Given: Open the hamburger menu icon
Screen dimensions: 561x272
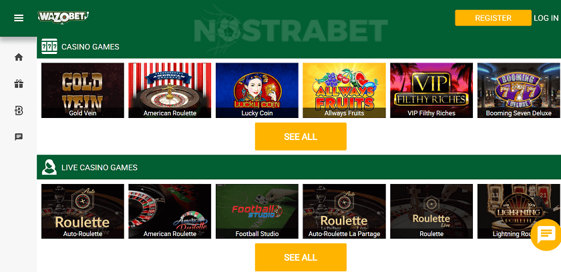Looking at the screenshot, I should point(19,18).
